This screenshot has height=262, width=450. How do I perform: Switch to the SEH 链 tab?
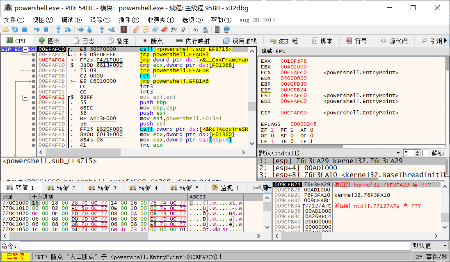284,41
